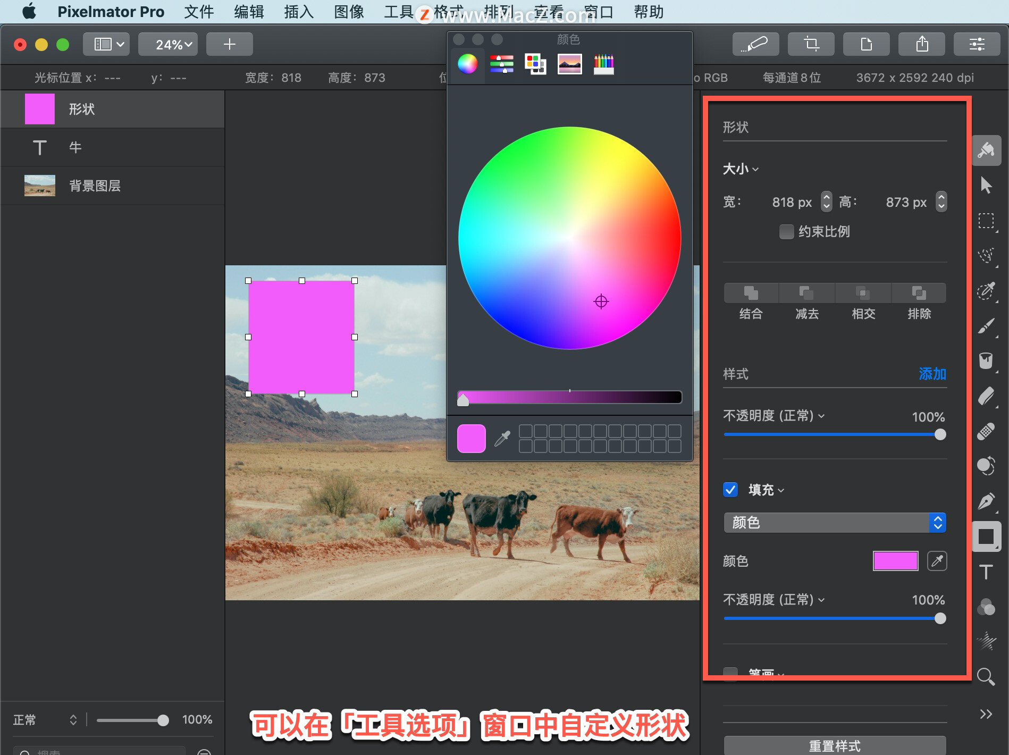Open the 文件 menu
Screen dimensions: 1009x755
(x=199, y=12)
